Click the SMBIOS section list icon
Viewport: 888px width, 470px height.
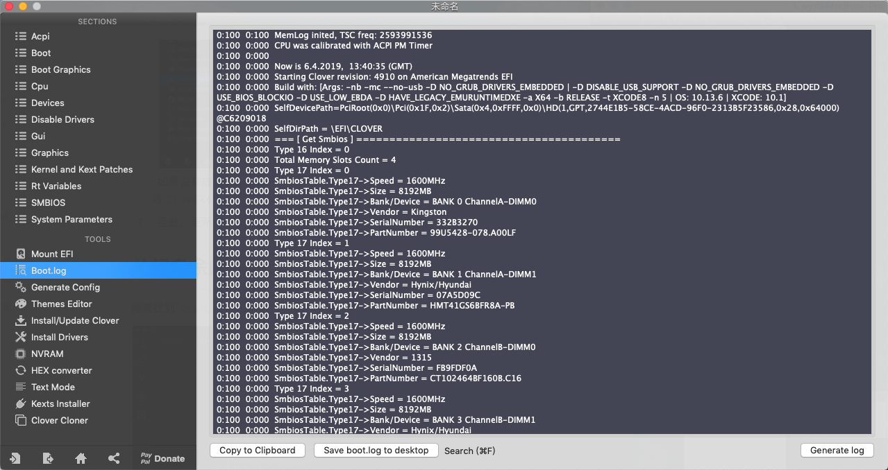[x=20, y=202]
